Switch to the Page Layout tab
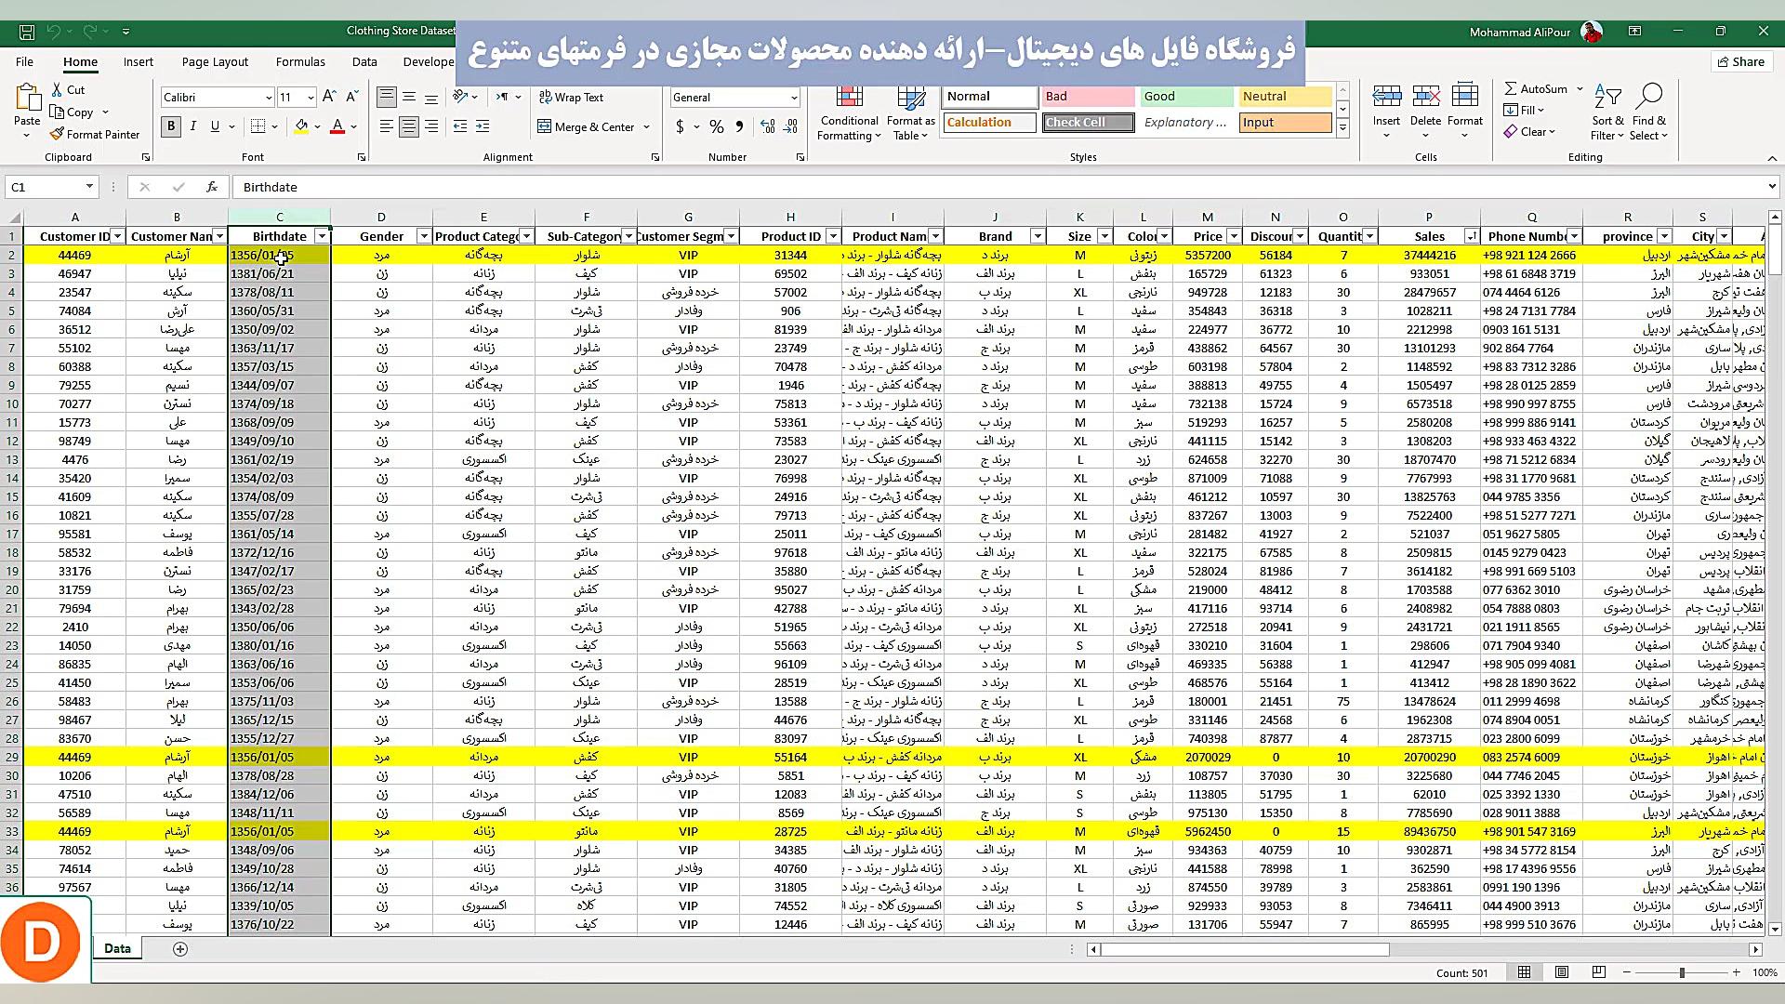1785x1004 pixels. pyautogui.click(x=215, y=61)
